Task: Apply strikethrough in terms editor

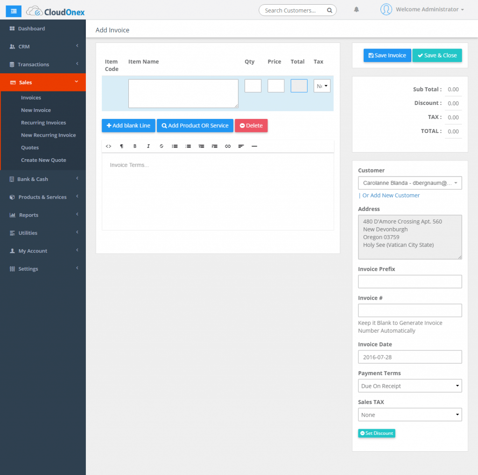Action: tap(162, 146)
